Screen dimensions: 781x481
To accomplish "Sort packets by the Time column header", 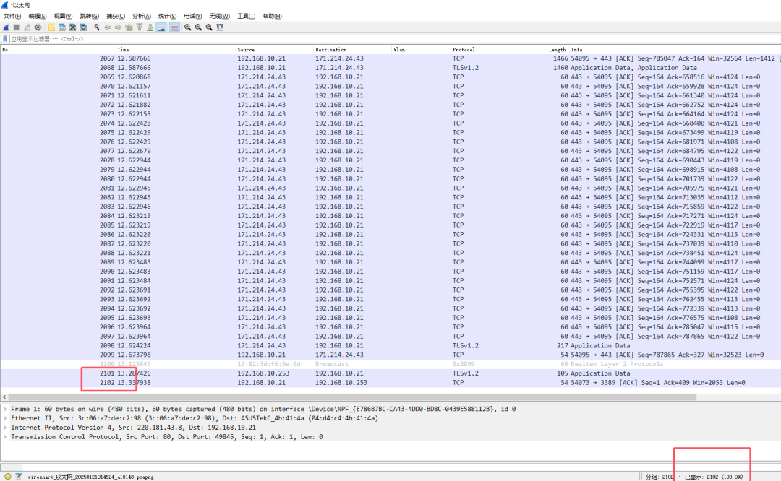I will tap(175, 50).
